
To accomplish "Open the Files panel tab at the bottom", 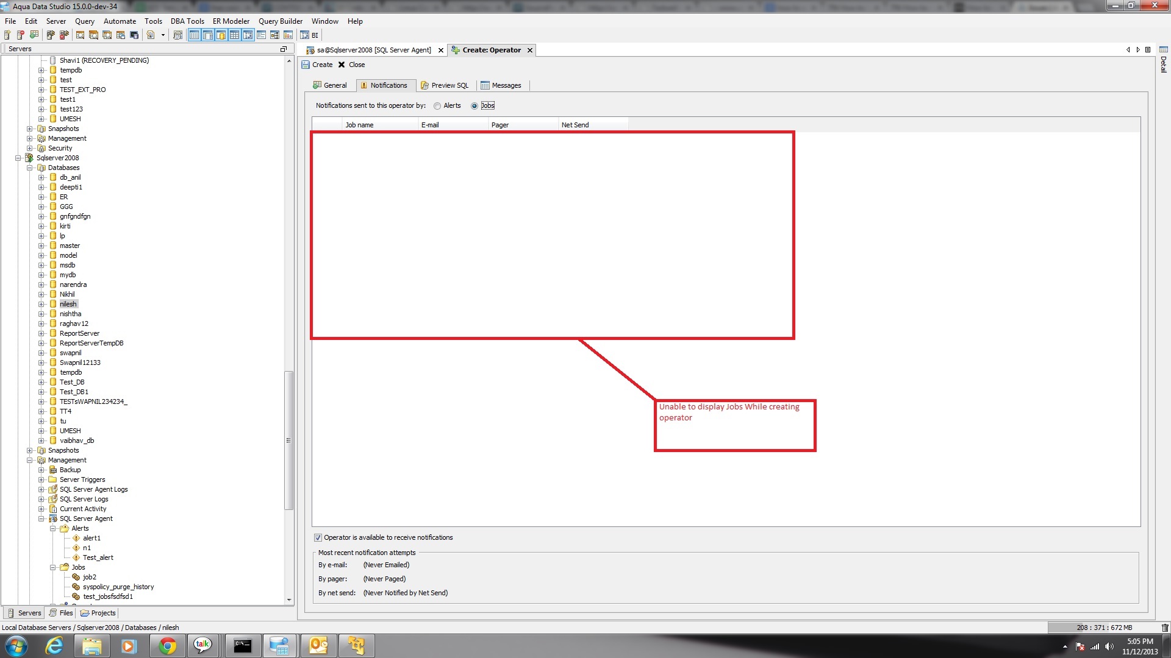I will [x=61, y=613].
